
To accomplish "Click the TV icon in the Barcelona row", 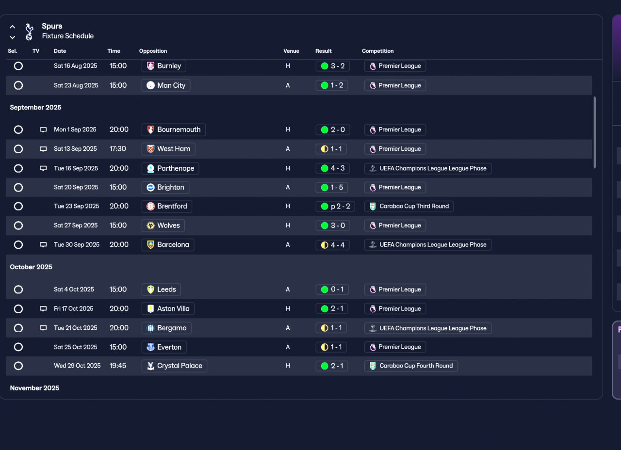I will (43, 245).
